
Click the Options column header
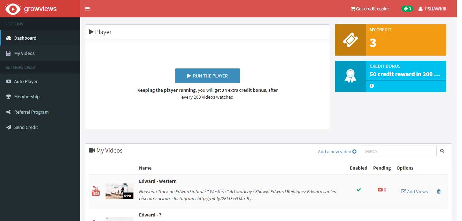[x=405, y=168]
